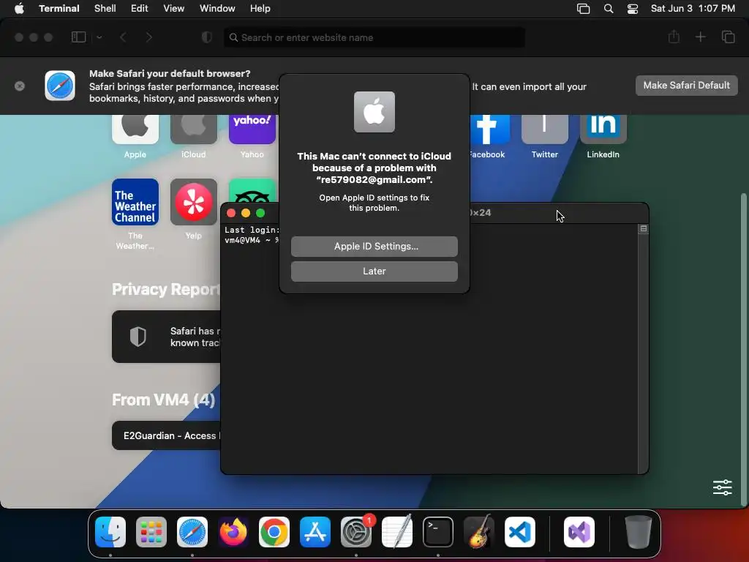Open the View menu
The image size is (749, 562).
tap(174, 9)
